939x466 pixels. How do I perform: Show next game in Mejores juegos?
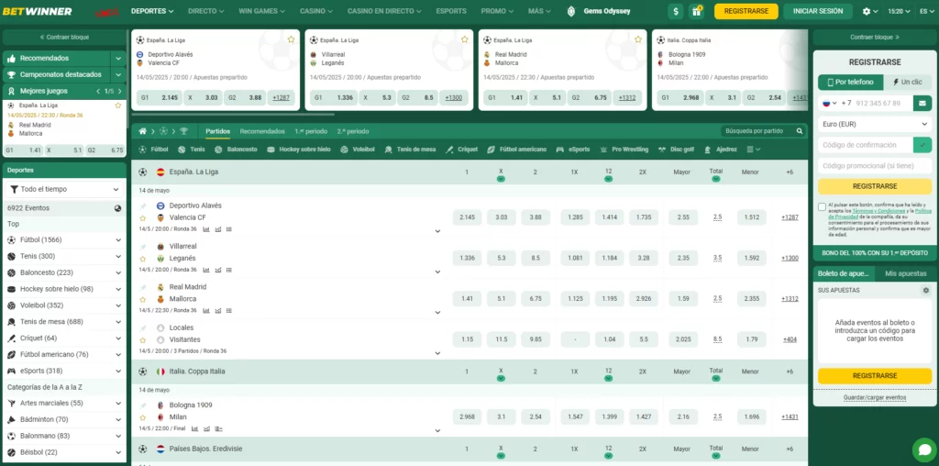pos(120,91)
